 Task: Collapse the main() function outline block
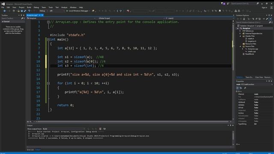[48, 40]
